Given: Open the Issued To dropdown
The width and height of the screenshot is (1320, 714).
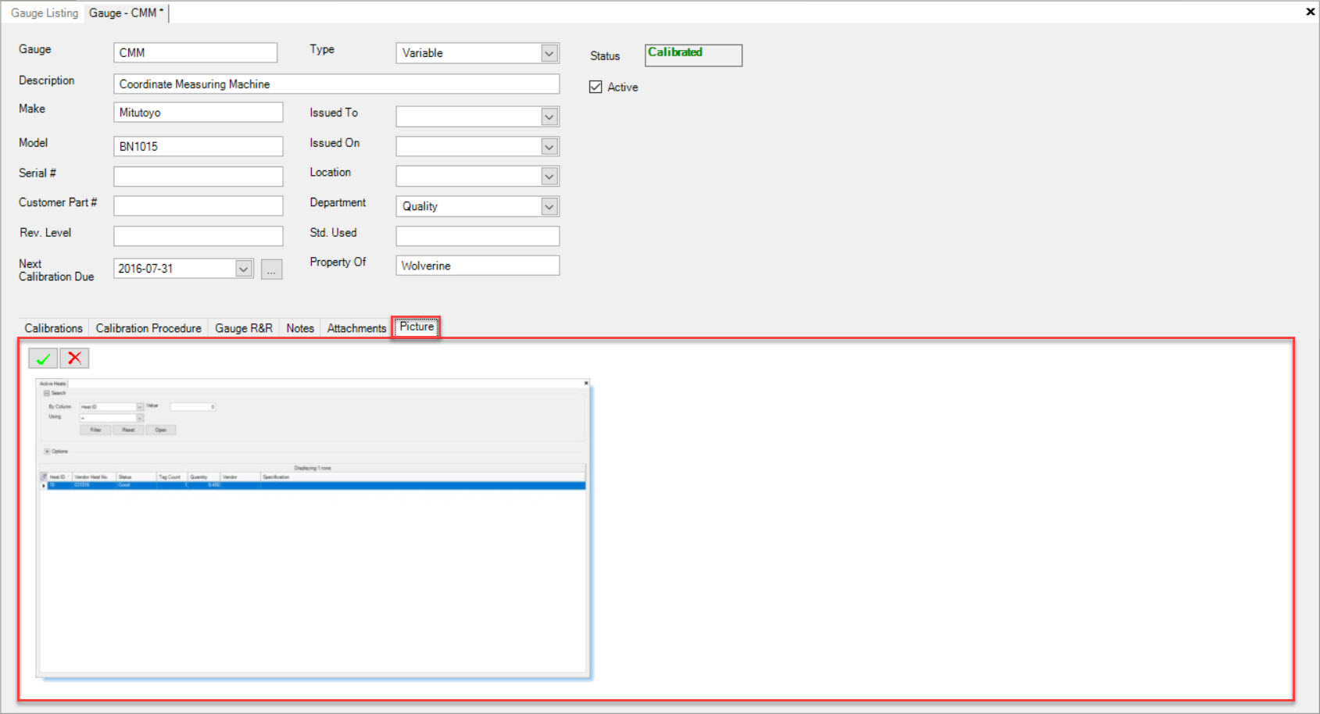Looking at the screenshot, I should [x=549, y=116].
